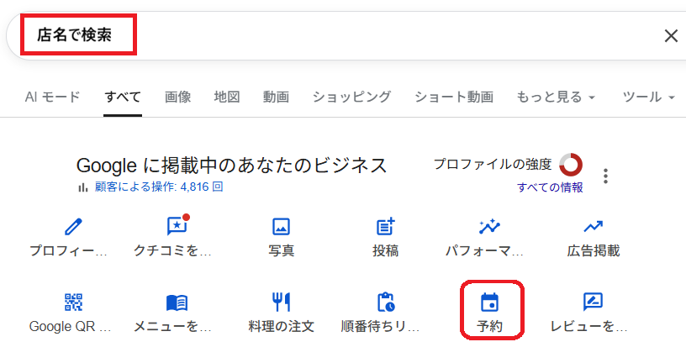This screenshot has height=363, width=686.
Task: Click the bar chart icon beside 顧客による操作
Action: (x=82, y=187)
